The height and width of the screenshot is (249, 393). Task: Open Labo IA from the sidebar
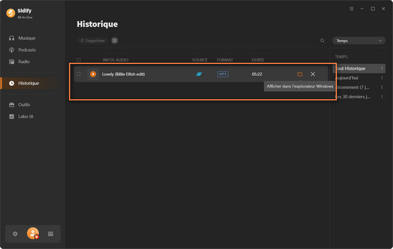click(25, 116)
